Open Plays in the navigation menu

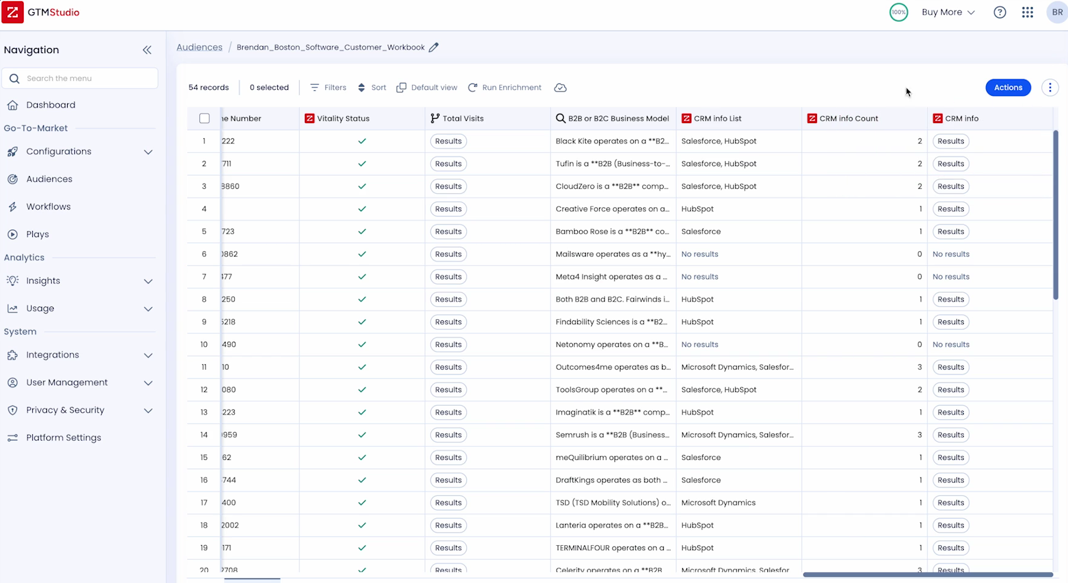pos(37,234)
